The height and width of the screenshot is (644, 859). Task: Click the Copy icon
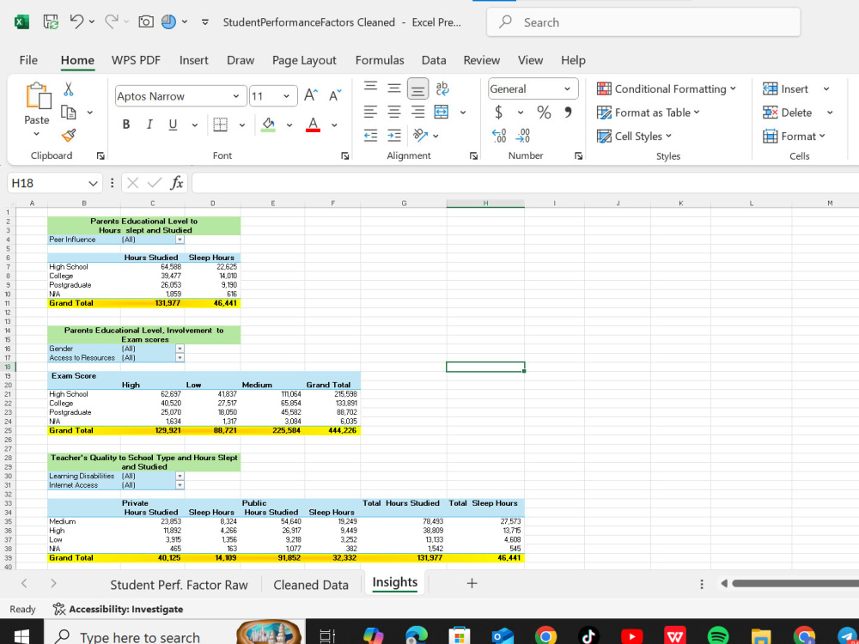[x=69, y=112]
